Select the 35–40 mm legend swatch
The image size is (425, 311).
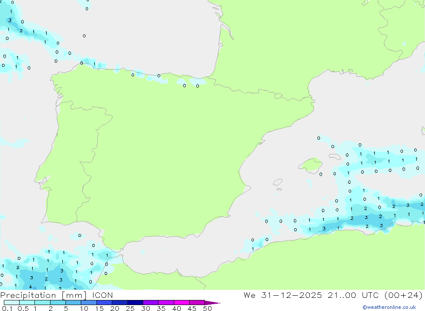pos(166,303)
